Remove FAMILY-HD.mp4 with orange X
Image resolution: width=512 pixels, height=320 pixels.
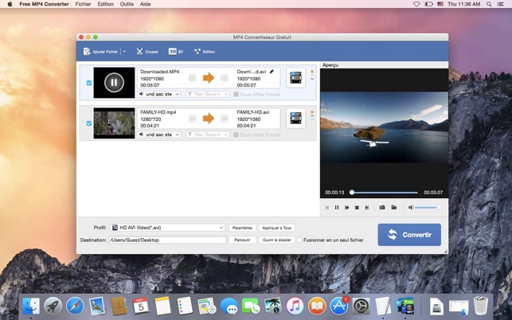(x=312, y=112)
